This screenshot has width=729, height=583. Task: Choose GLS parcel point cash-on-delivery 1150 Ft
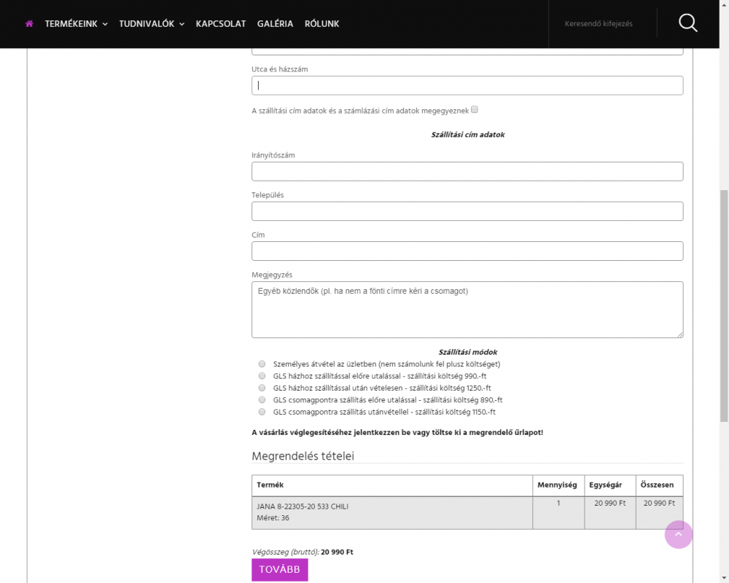coord(262,412)
